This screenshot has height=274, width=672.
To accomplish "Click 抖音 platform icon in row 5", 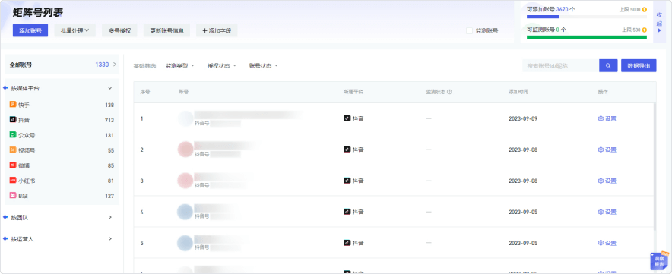I will (x=347, y=243).
